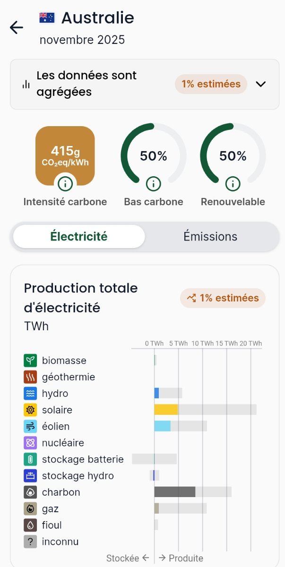Image resolution: width=285 pixels, height=567 pixels.
Task: Tap the éolien wind icon
Action: click(x=30, y=426)
